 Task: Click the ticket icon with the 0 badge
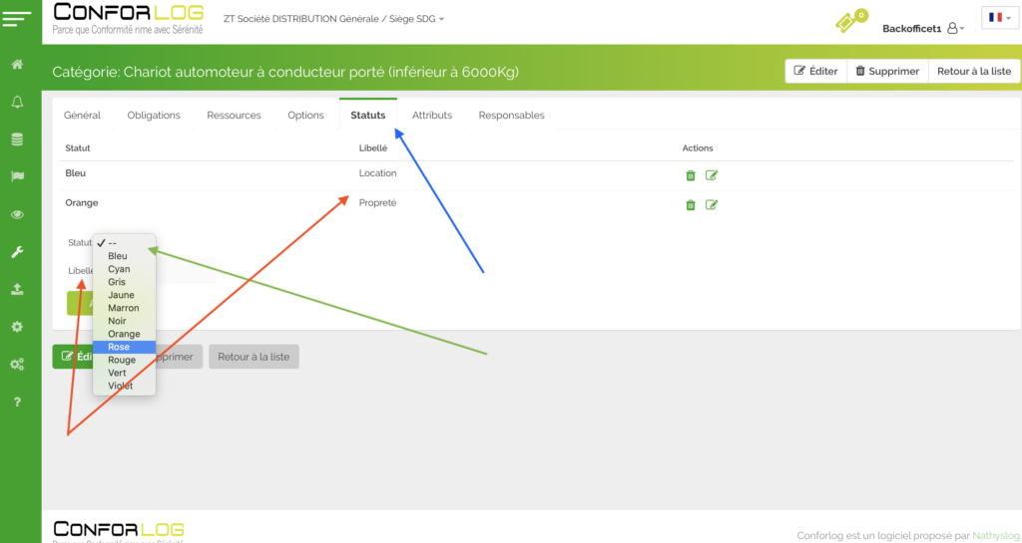coord(846,21)
